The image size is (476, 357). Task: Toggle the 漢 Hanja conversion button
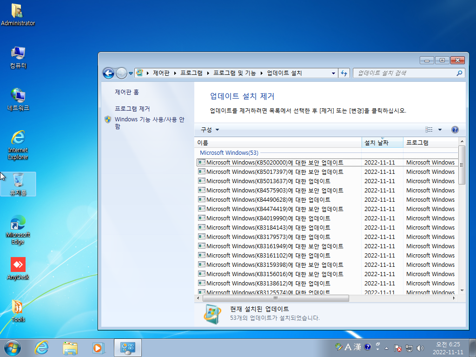(x=357, y=347)
